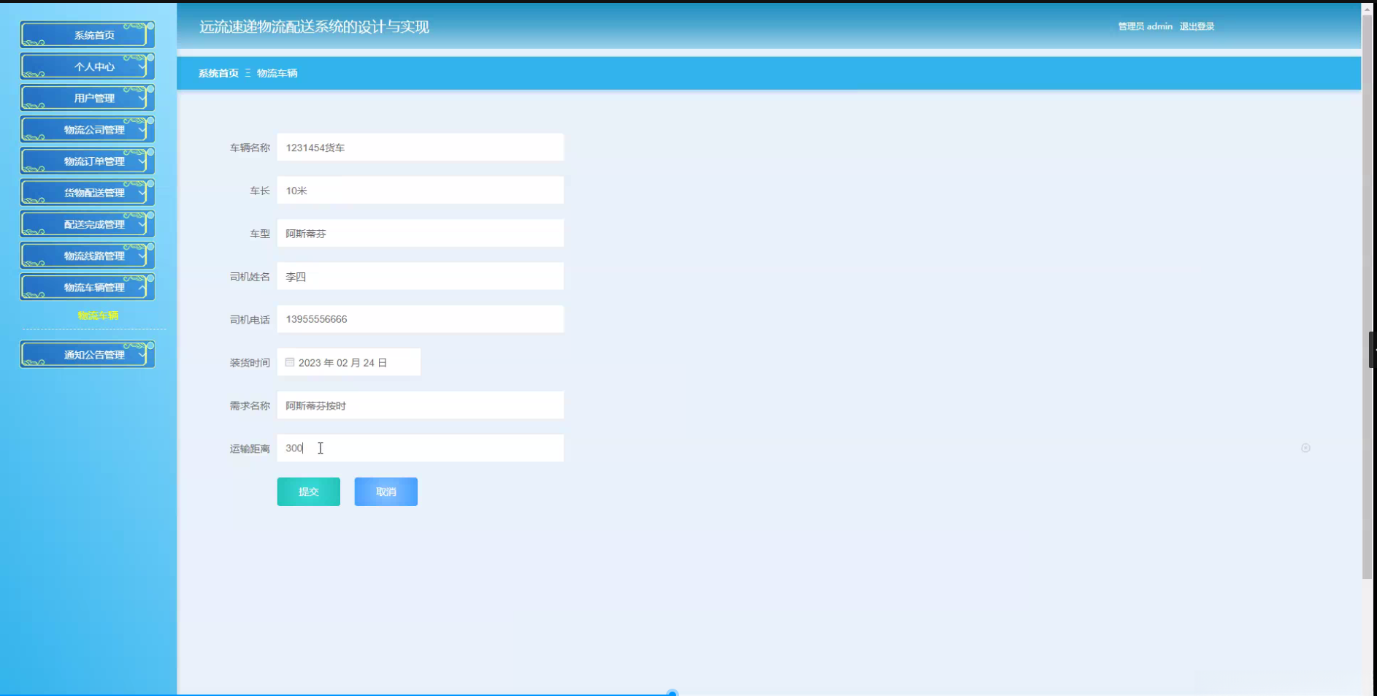This screenshot has width=1377, height=696.
Task: Click the small circular icon at right edge
Action: click(x=1305, y=448)
